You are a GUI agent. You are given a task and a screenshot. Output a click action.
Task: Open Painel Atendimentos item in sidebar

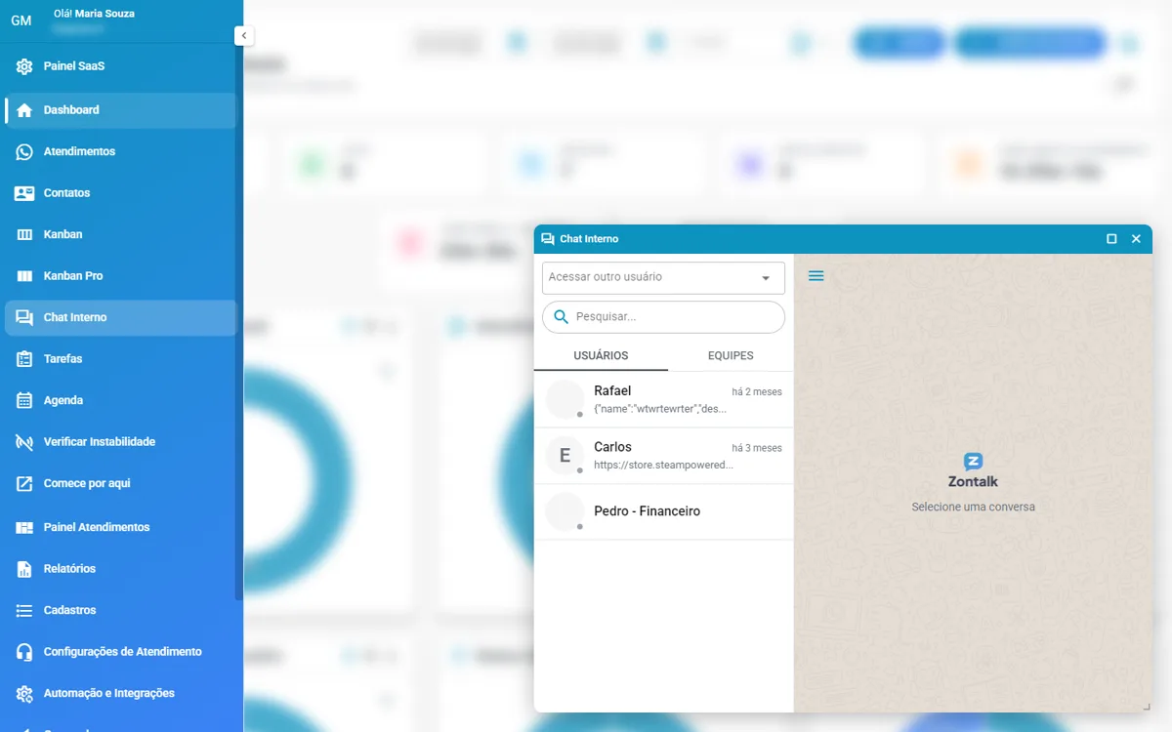[x=120, y=527]
